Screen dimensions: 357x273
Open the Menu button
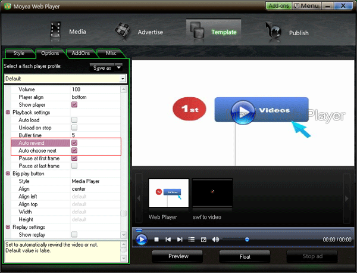[307, 6]
